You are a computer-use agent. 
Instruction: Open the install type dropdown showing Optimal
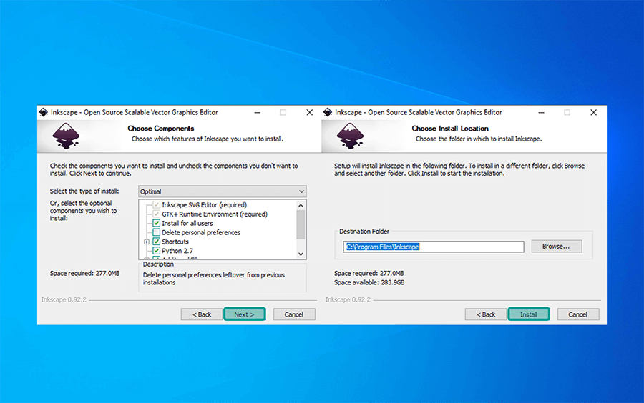pos(223,191)
